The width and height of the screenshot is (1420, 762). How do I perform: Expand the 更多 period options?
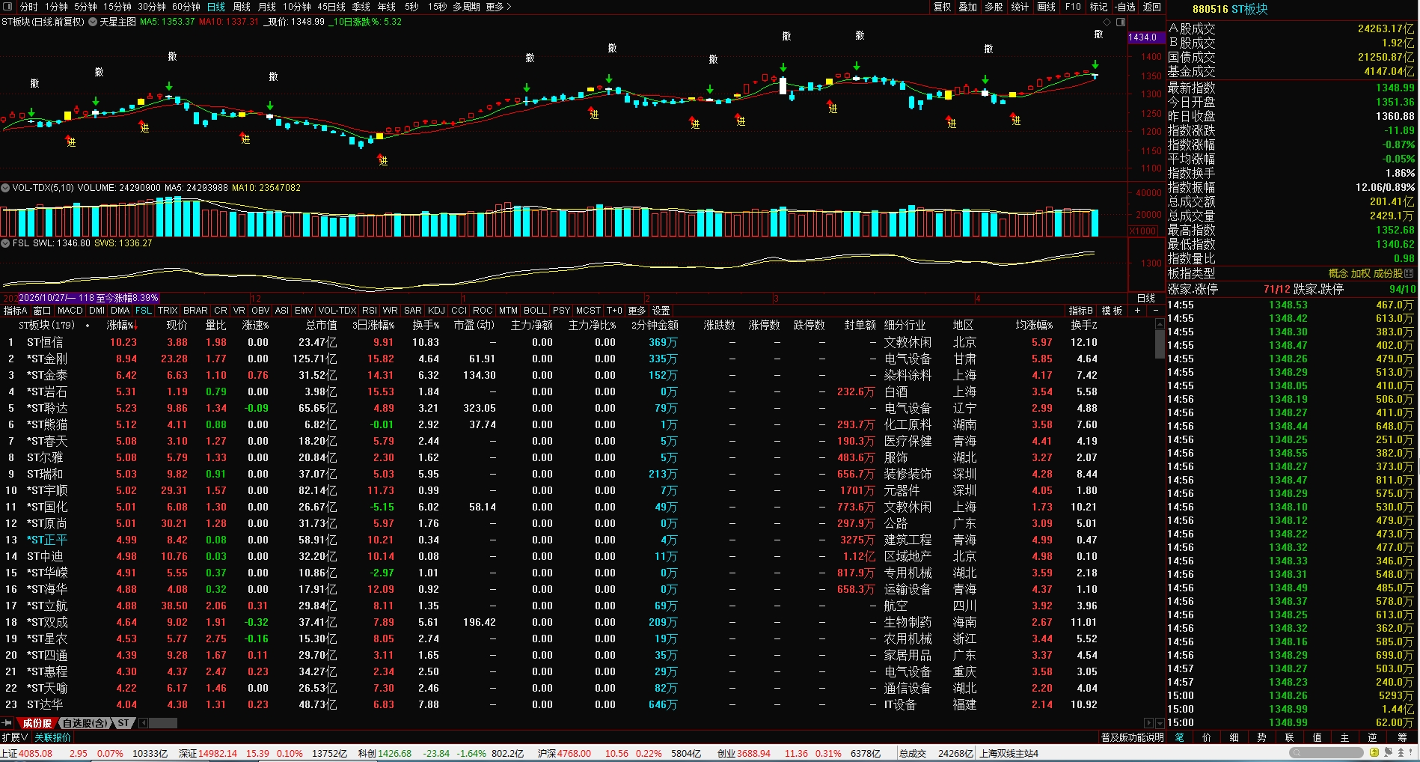[x=498, y=7]
